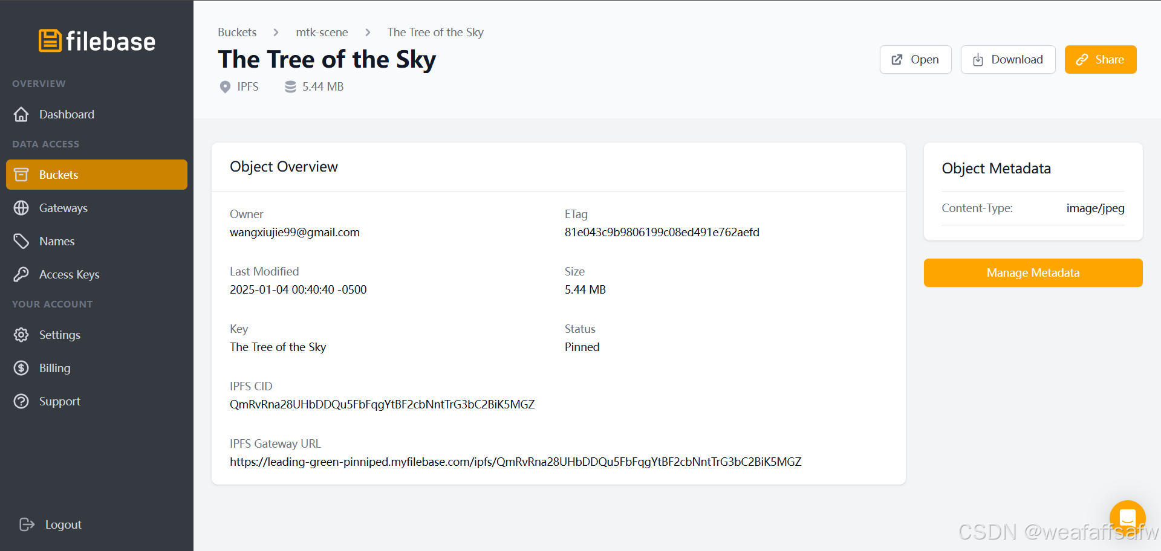Screen dimensions: 1161x551
Task: Click Manage Metadata button
Action: (1033, 272)
